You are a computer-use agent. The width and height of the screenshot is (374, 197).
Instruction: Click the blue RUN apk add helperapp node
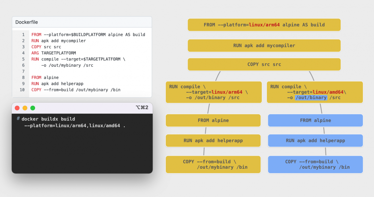(x=315, y=141)
